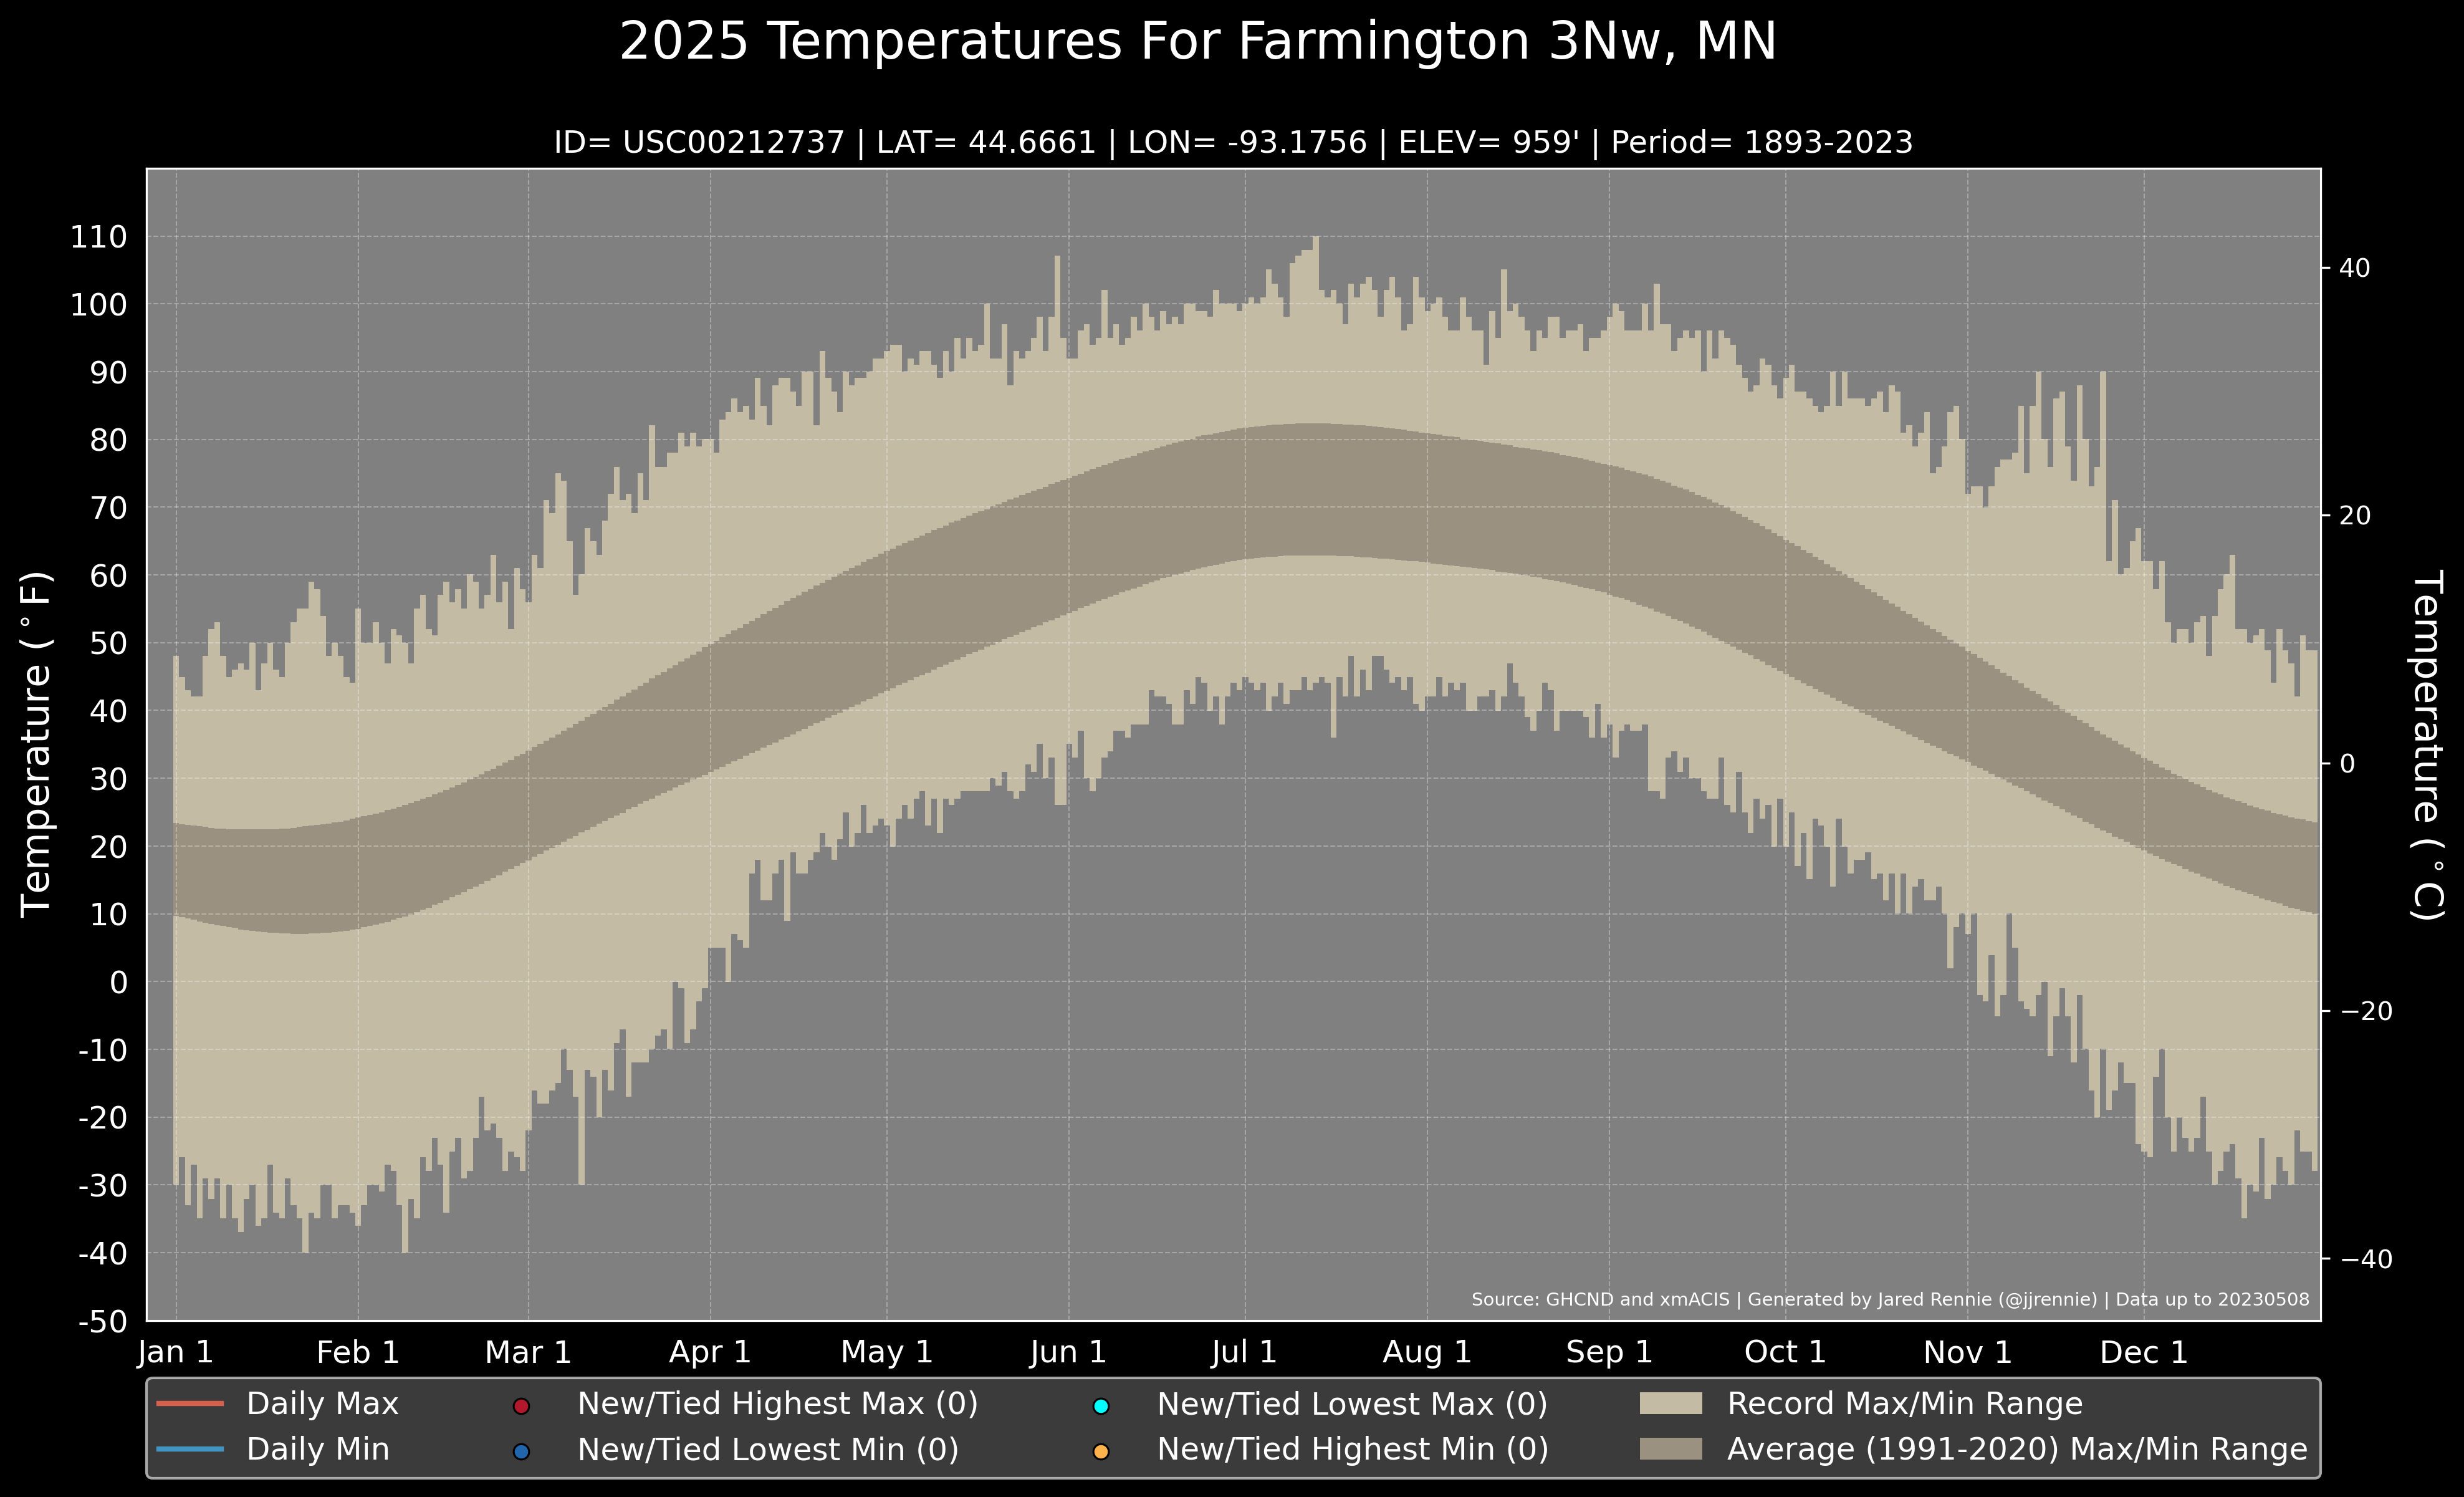Click the '-50' Fahrenheit axis tick label

point(103,1322)
